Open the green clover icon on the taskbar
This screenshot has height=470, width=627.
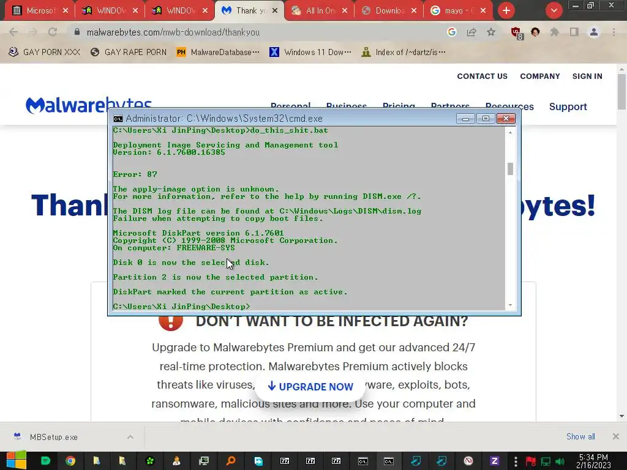(150, 461)
